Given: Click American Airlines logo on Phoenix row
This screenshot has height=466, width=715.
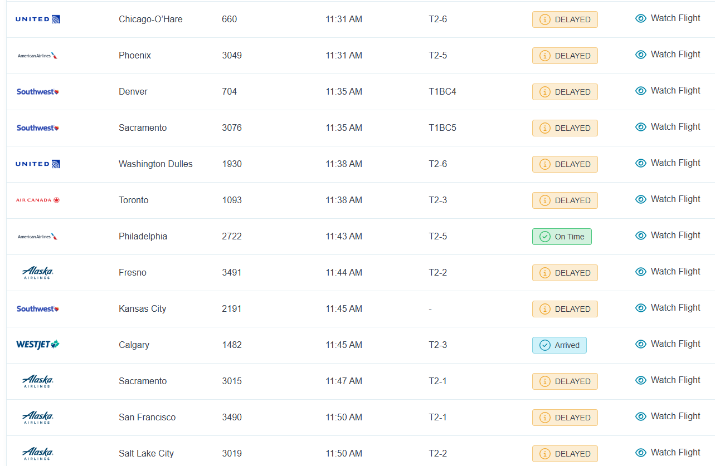Looking at the screenshot, I should [x=38, y=56].
